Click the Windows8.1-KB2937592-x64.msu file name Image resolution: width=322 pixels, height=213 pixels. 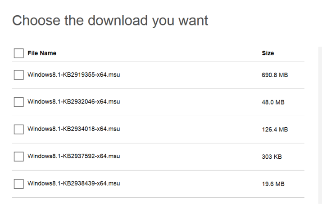pyautogui.click(x=74, y=156)
